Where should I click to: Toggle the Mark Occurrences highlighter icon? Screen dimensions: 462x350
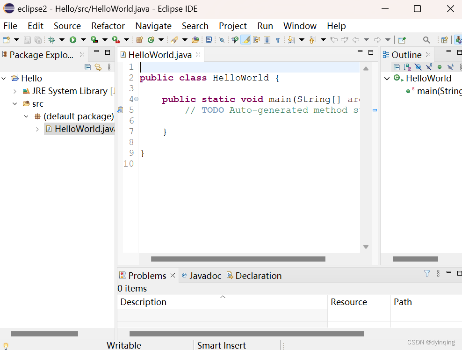[246, 40]
